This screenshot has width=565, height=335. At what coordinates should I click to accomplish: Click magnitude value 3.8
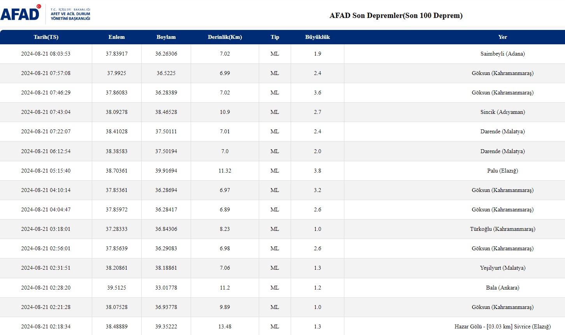click(318, 171)
